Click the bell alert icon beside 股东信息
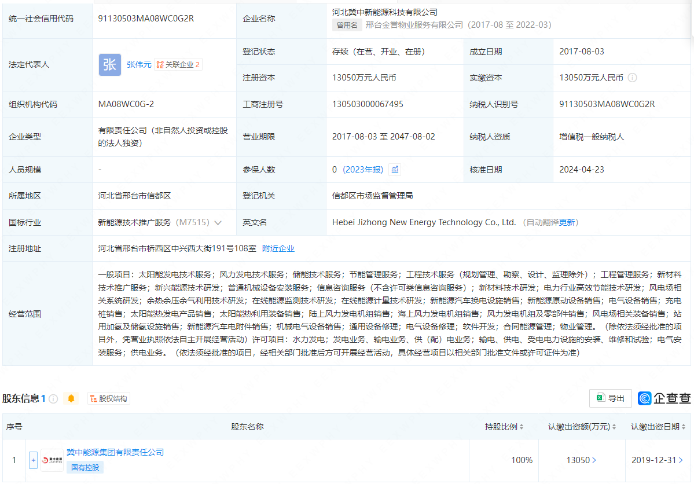 [71, 398]
